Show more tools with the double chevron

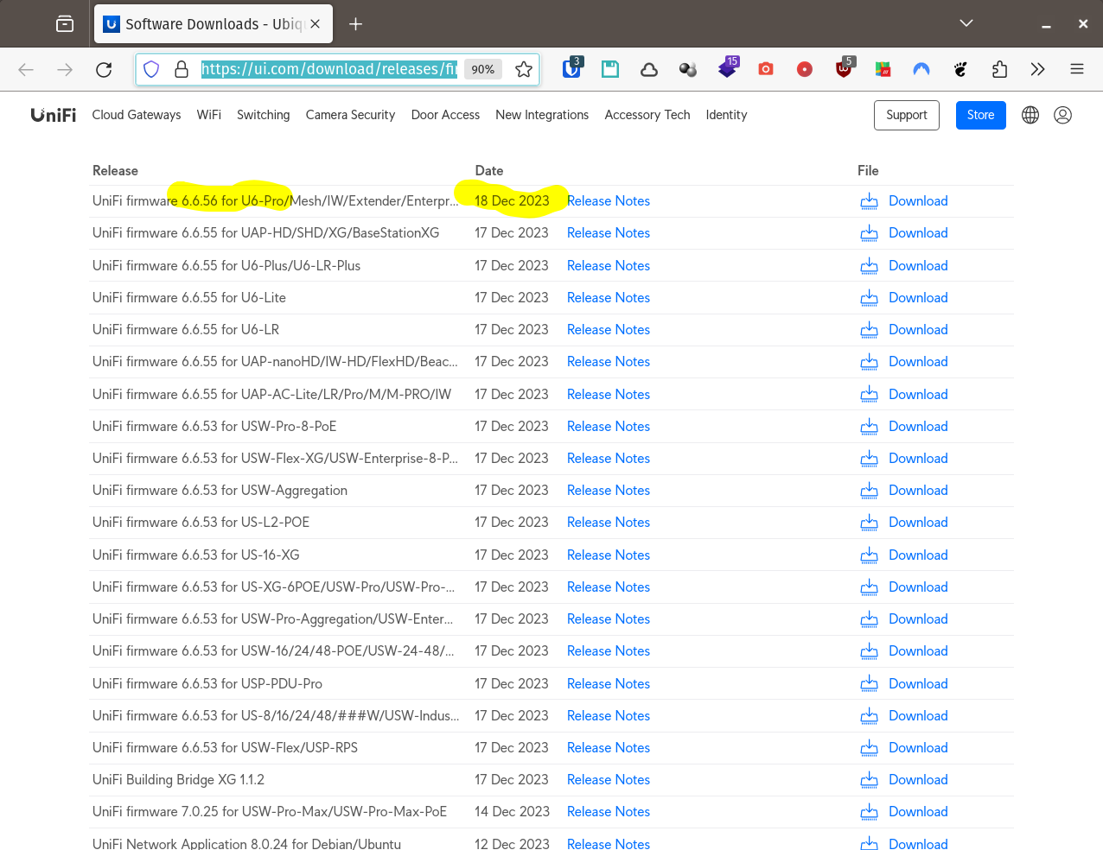(1038, 70)
